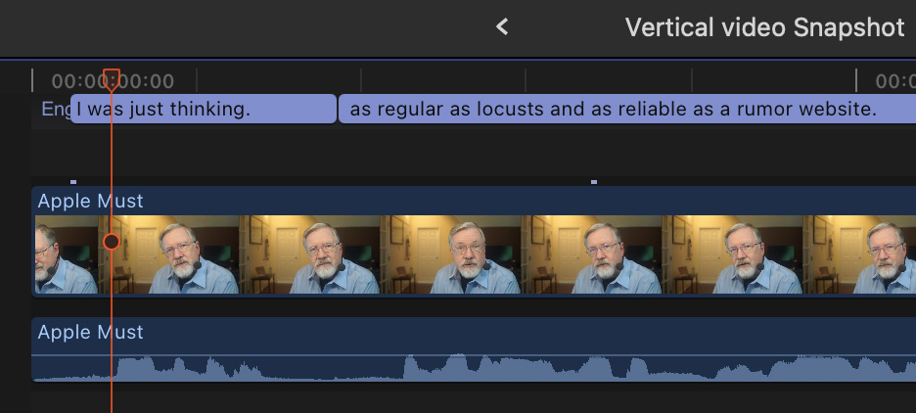
Task: Click the Apple Must video clip title
Action: coord(91,202)
